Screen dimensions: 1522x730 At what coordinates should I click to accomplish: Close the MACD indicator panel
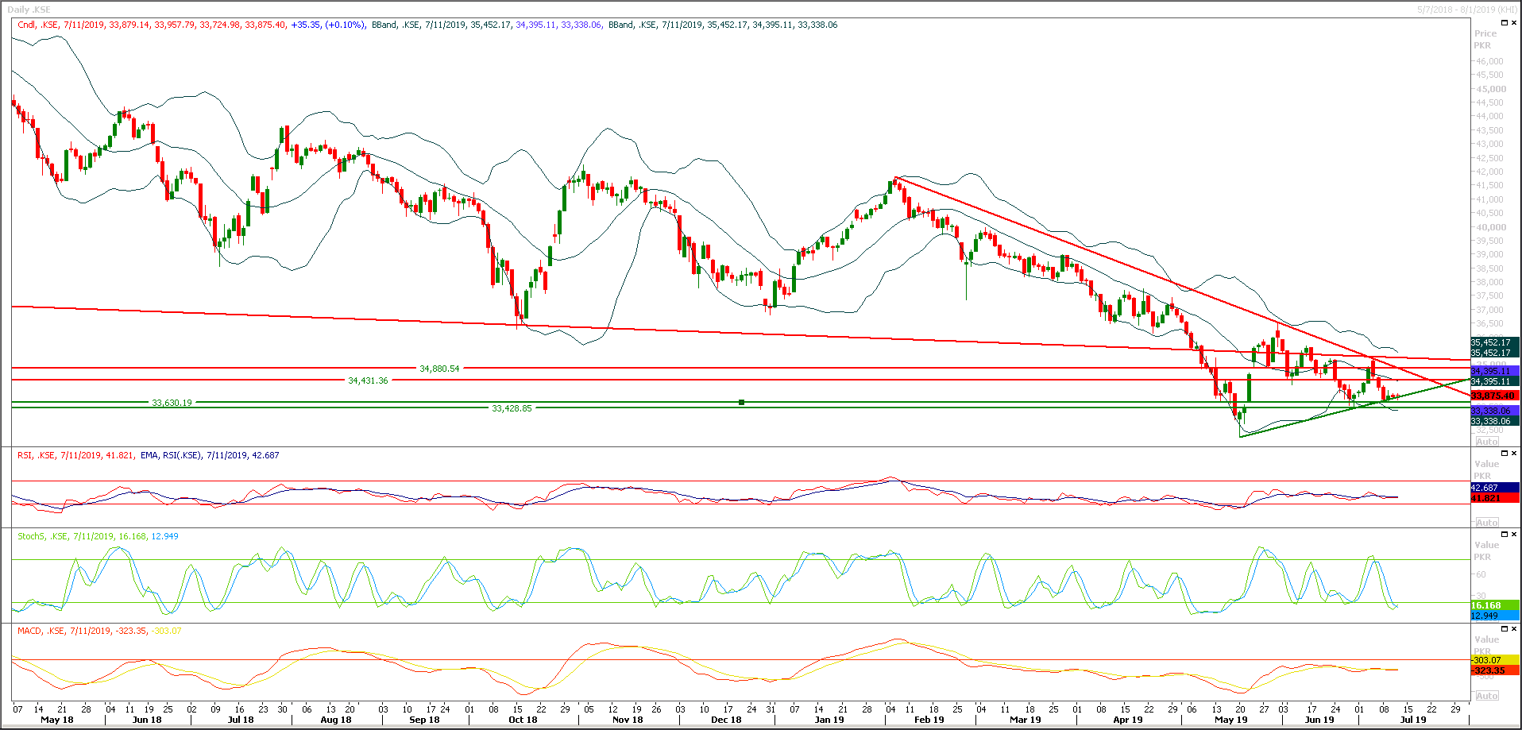(1514, 628)
